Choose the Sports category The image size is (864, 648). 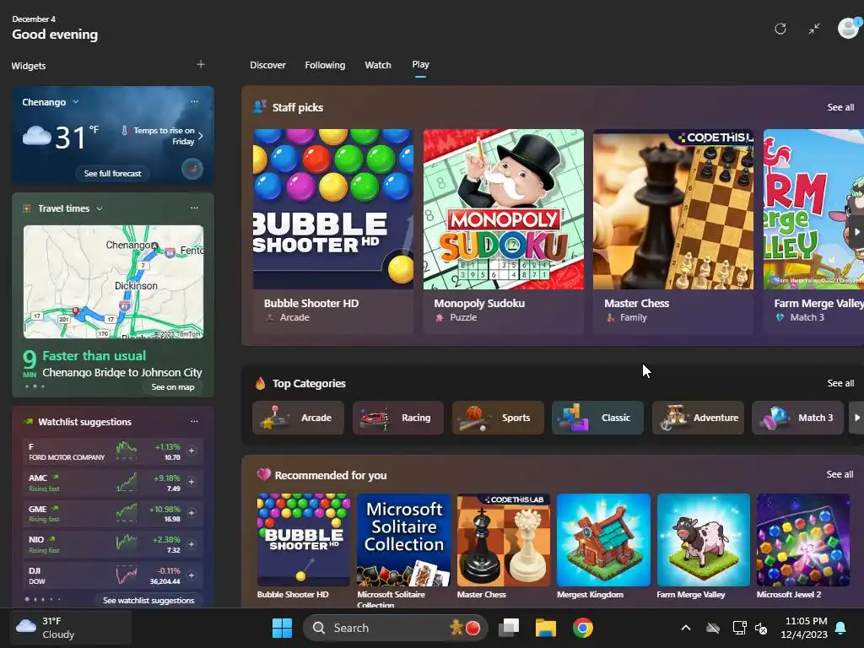click(498, 418)
